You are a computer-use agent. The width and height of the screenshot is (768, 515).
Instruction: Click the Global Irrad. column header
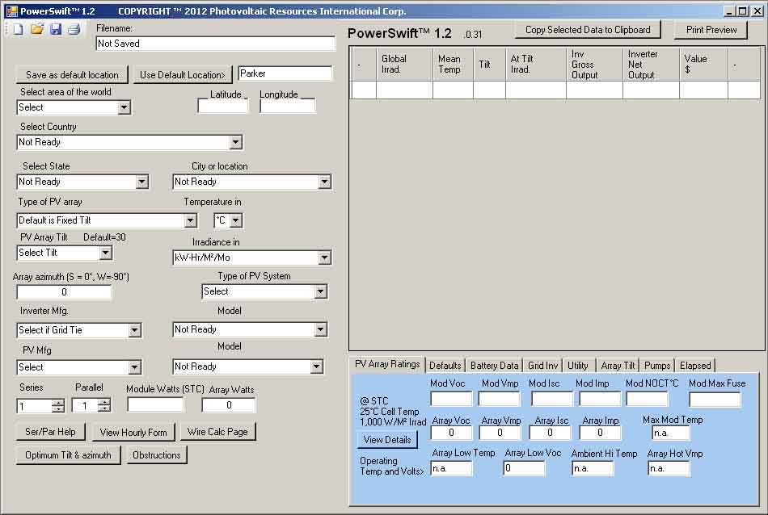[404, 64]
